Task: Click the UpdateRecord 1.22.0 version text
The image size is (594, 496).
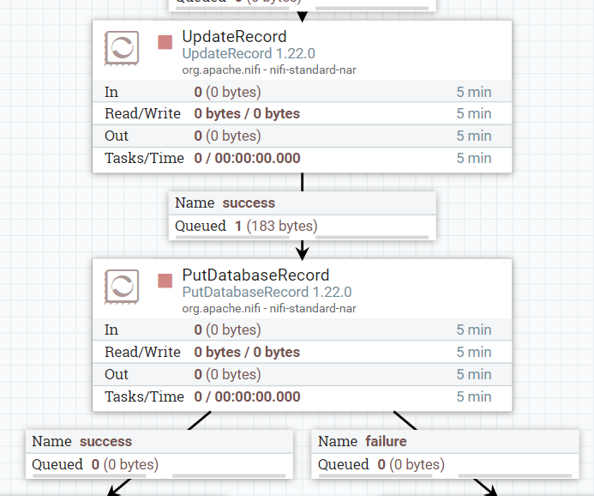Action: [249, 53]
